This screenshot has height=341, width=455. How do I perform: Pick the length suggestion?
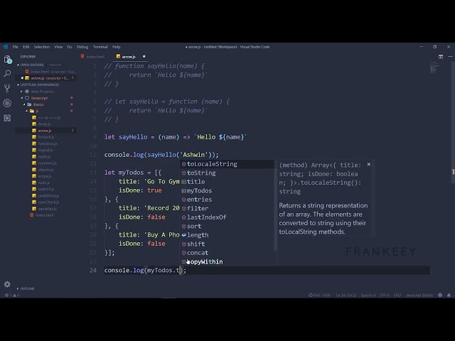(227, 235)
